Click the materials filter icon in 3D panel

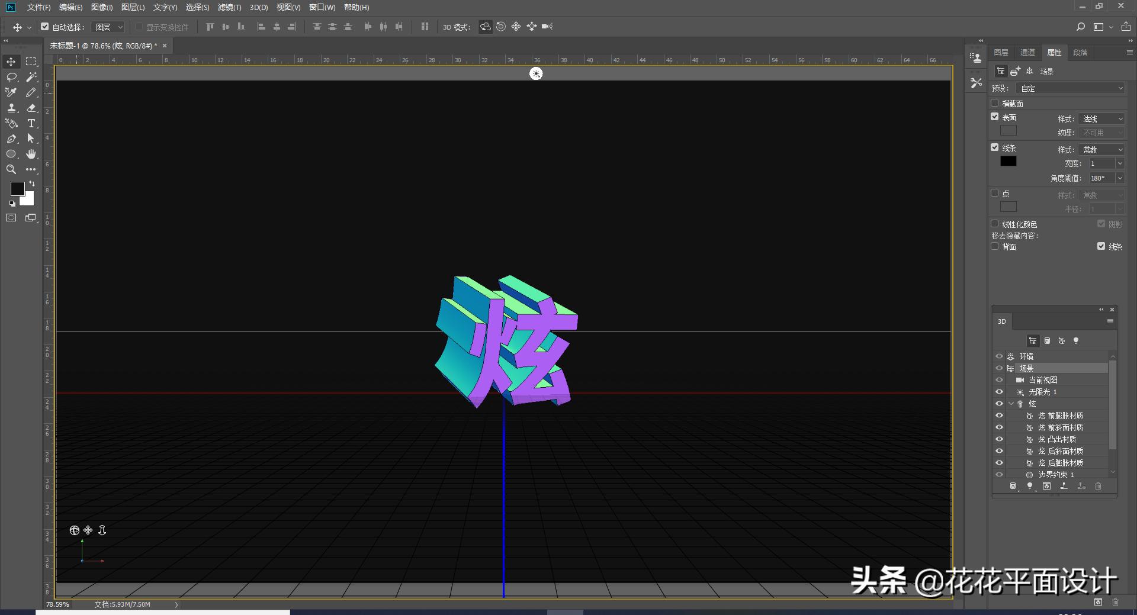[x=1062, y=340]
